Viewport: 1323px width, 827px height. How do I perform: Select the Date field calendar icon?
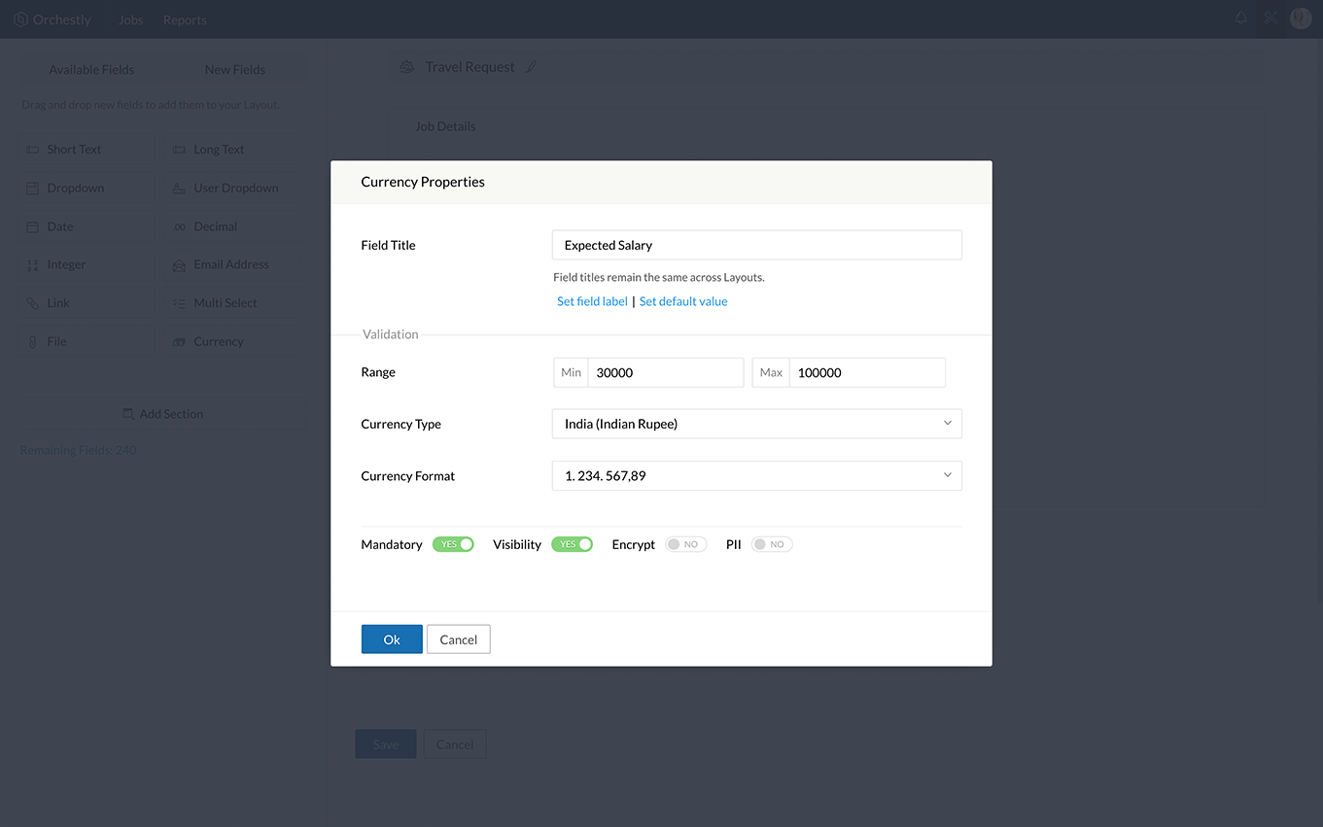pyautogui.click(x=32, y=226)
